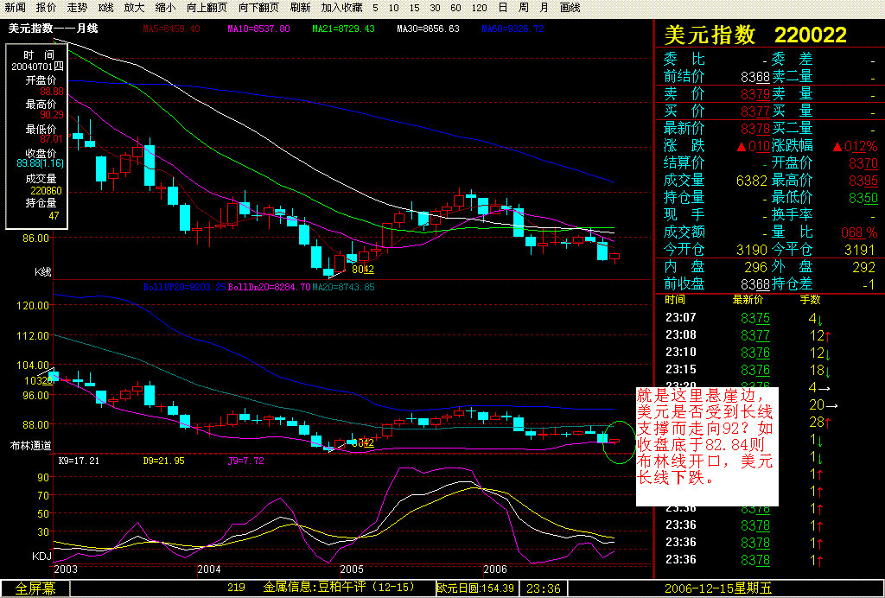Click 刷新 to refresh data
Screen dimensions: 885x598
[x=300, y=8]
